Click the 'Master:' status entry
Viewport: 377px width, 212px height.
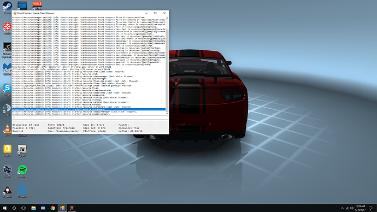point(123,125)
